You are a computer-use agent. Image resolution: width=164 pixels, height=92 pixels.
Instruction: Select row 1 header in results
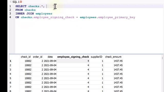point(14,61)
